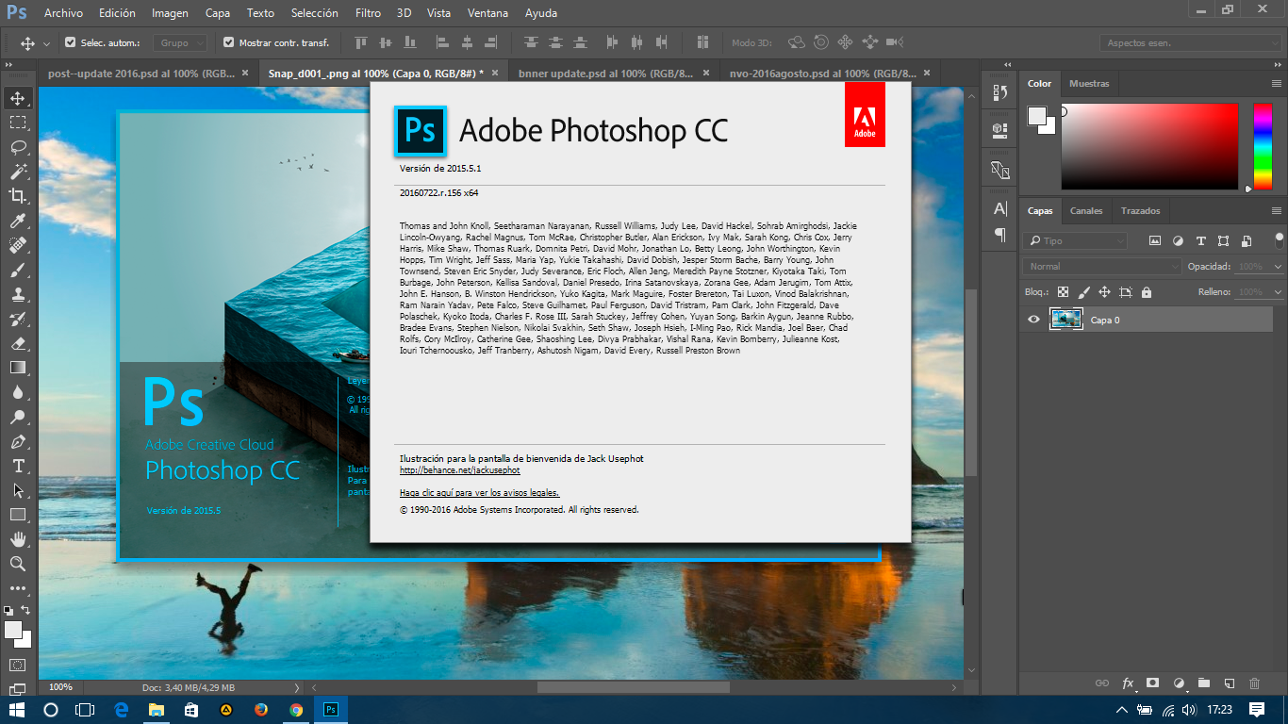Toggle pixel layer filter

pyautogui.click(x=1154, y=241)
